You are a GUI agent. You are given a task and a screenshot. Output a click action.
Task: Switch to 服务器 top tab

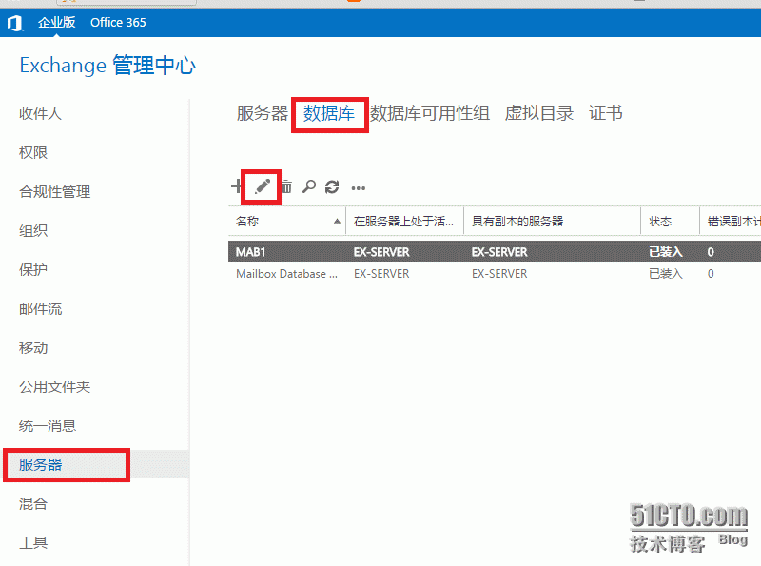[x=263, y=113]
